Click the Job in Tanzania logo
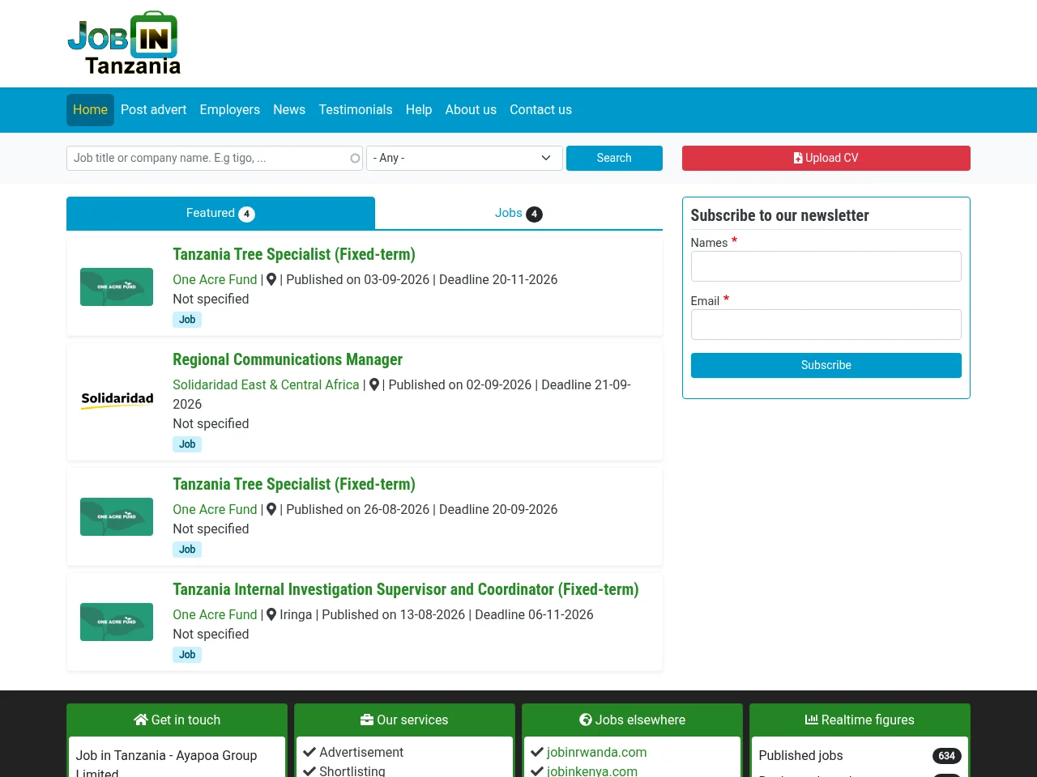This screenshot has width=1037, height=777. pos(124,44)
